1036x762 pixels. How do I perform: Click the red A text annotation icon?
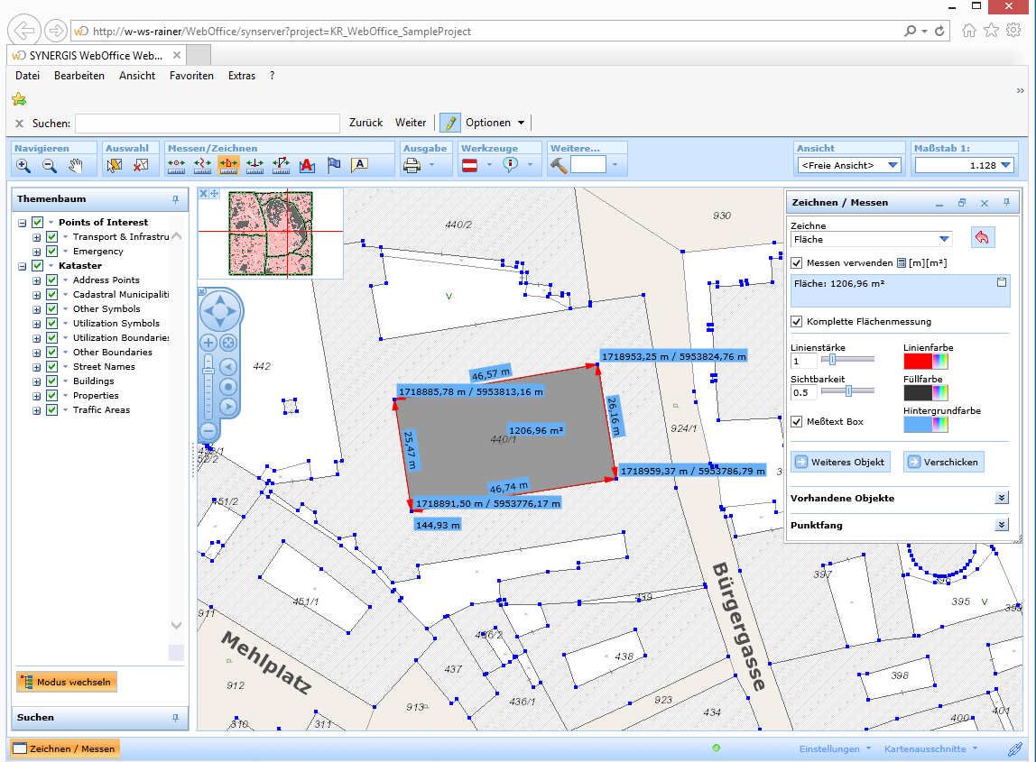(x=308, y=164)
